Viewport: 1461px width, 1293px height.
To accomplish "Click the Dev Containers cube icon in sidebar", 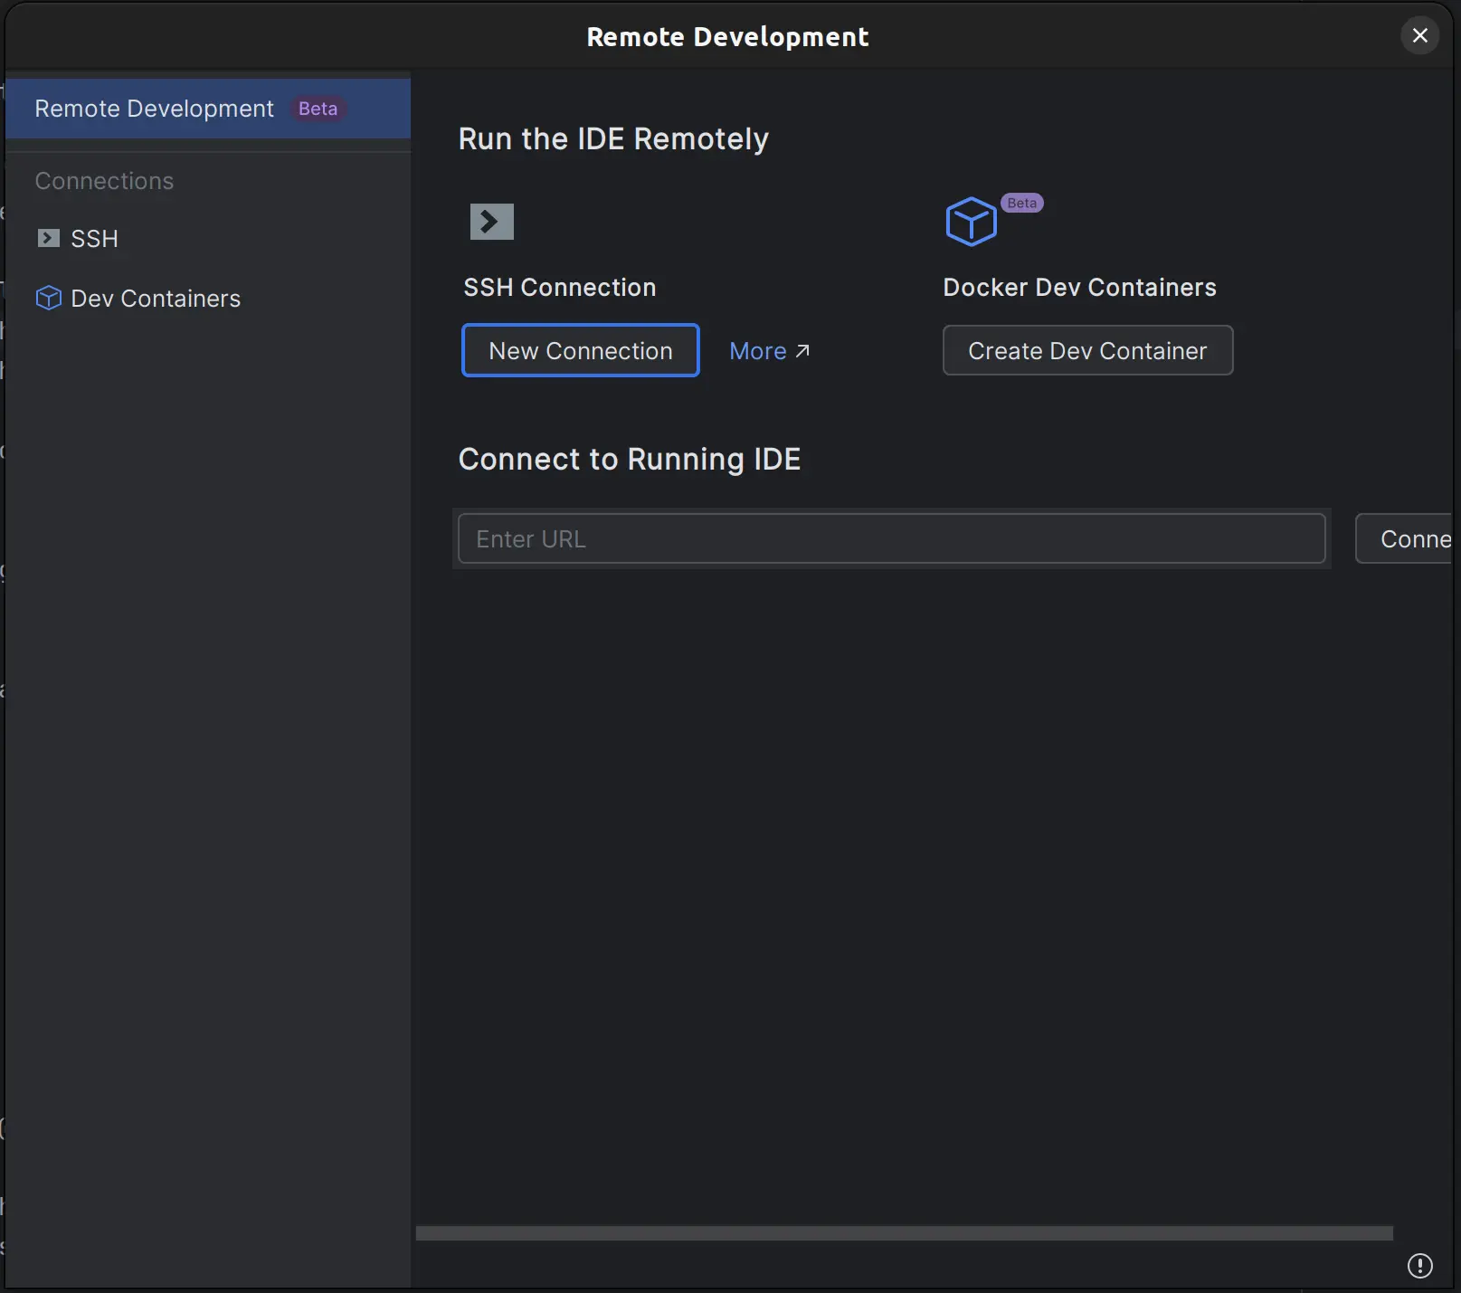I will [x=48, y=298].
